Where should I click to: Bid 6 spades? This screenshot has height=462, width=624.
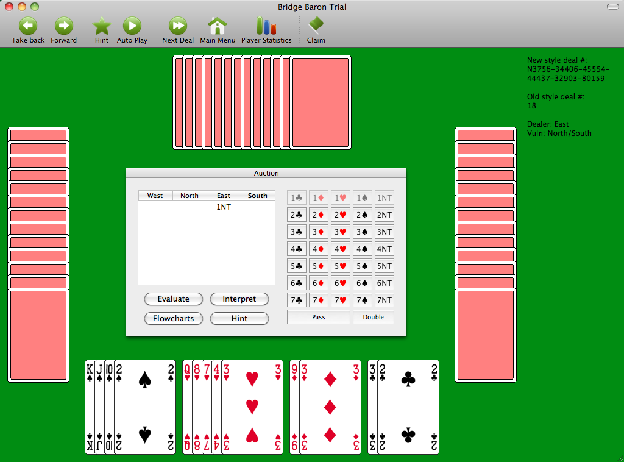click(x=362, y=283)
